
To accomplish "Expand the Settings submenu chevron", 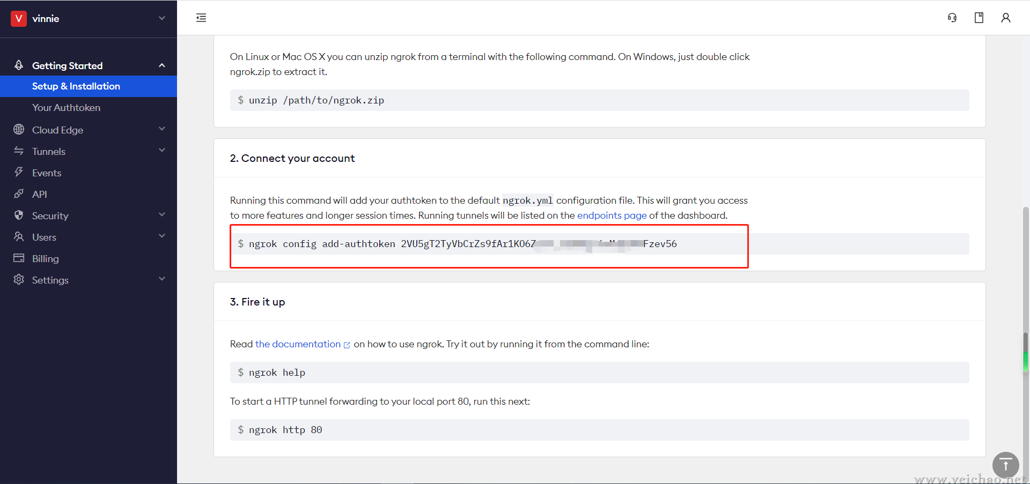I will pyautogui.click(x=162, y=279).
